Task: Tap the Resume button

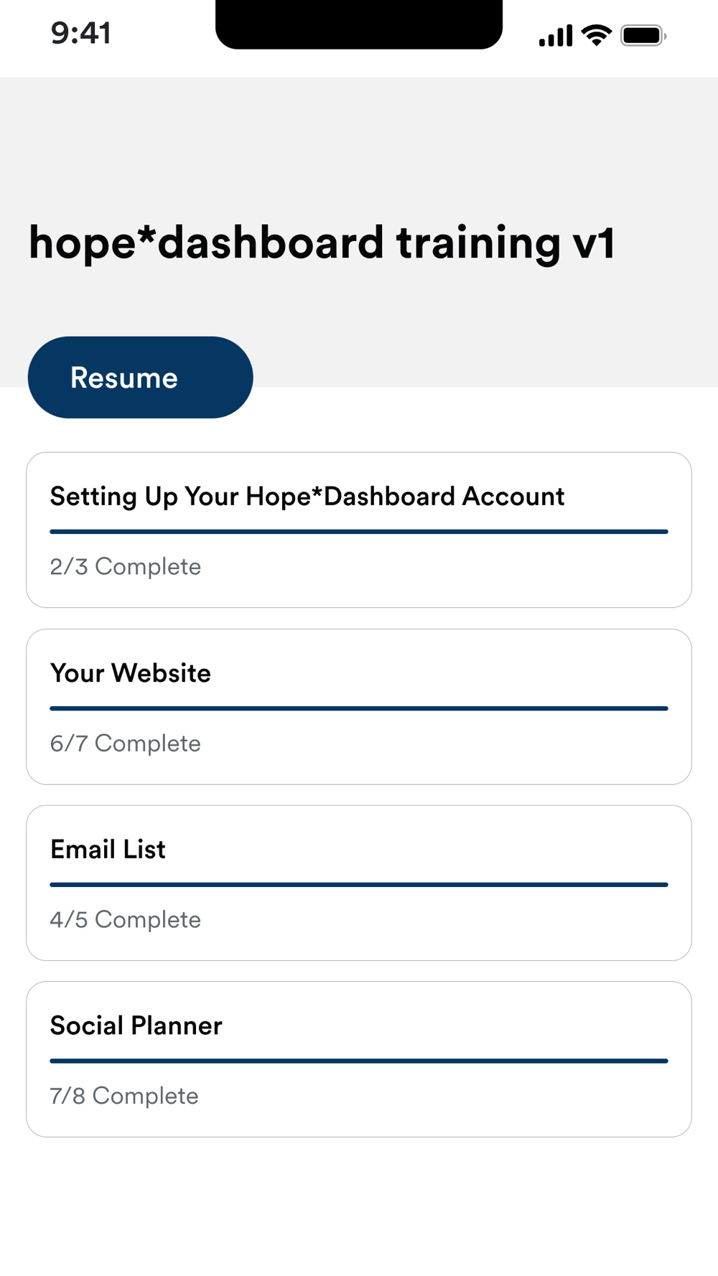Action: tap(140, 377)
